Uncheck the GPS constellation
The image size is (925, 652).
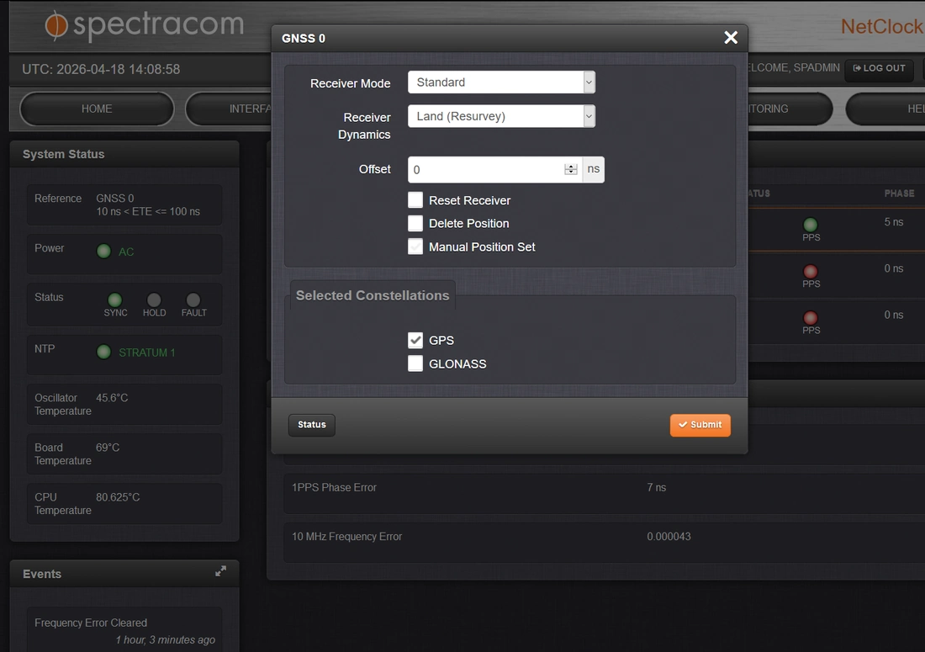tap(415, 340)
